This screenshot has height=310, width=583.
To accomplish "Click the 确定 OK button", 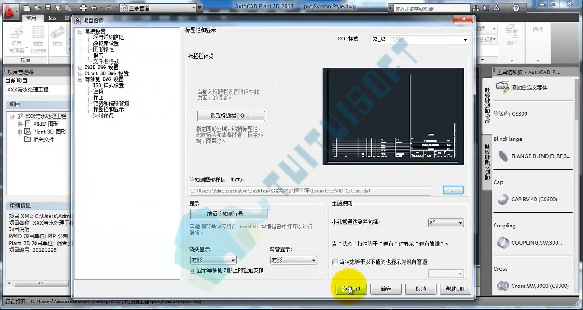I will pos(386,289).
